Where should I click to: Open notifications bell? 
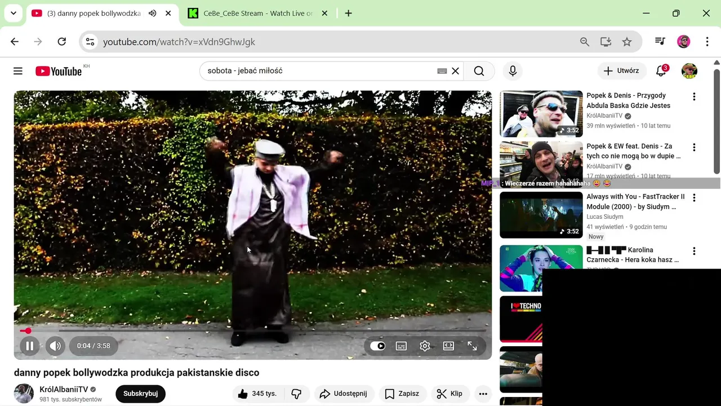coord(661,71)
